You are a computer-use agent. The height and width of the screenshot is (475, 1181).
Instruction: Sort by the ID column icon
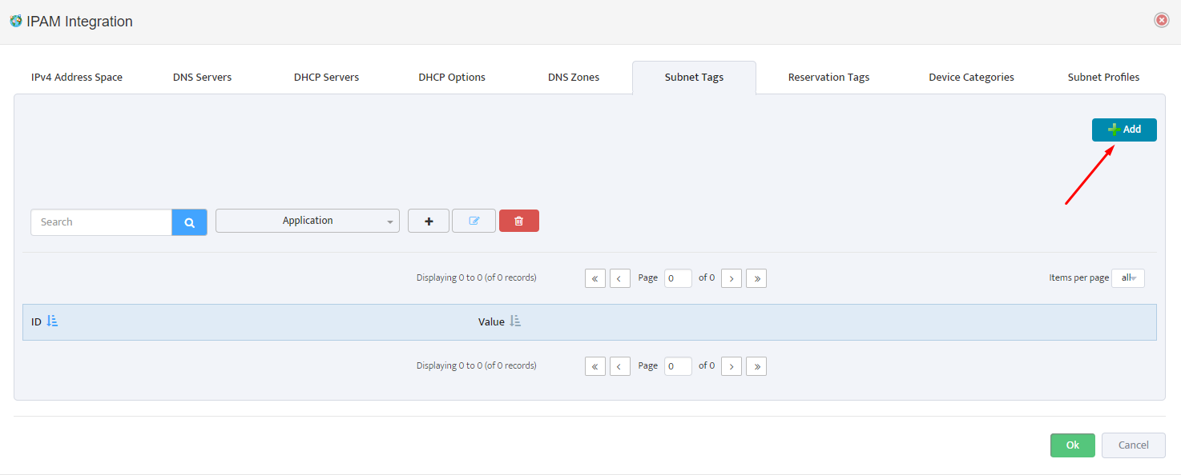click(52, 321)
